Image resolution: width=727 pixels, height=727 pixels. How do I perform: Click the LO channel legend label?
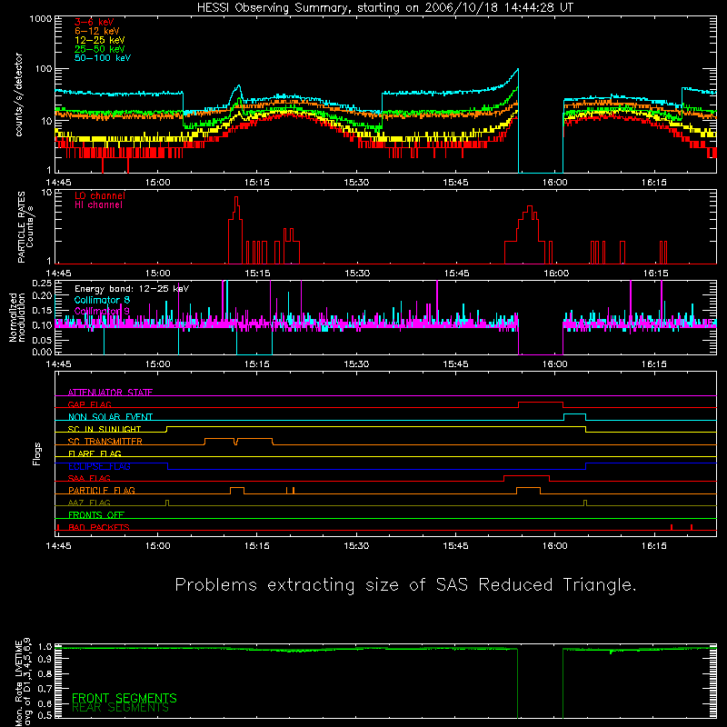pos(100,195)
